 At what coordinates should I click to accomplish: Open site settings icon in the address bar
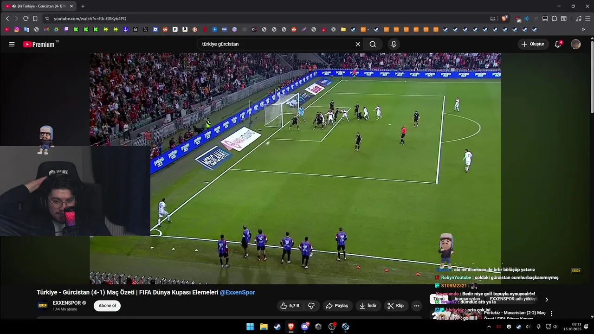[47, 19]
